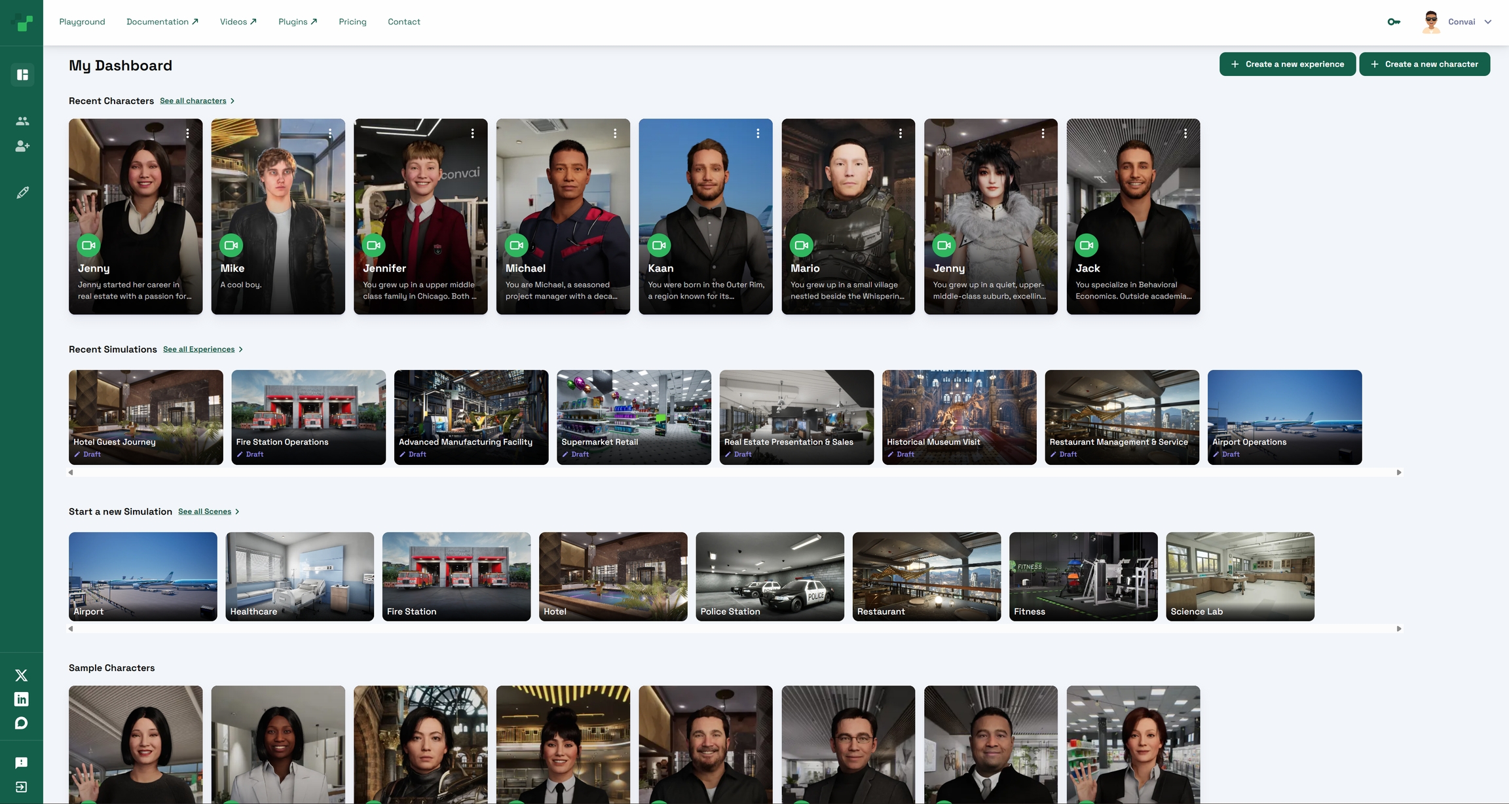This screenshot has height=804, width=1509.
Task: Go to the Pricing nav item
Action: click(352, 22)
